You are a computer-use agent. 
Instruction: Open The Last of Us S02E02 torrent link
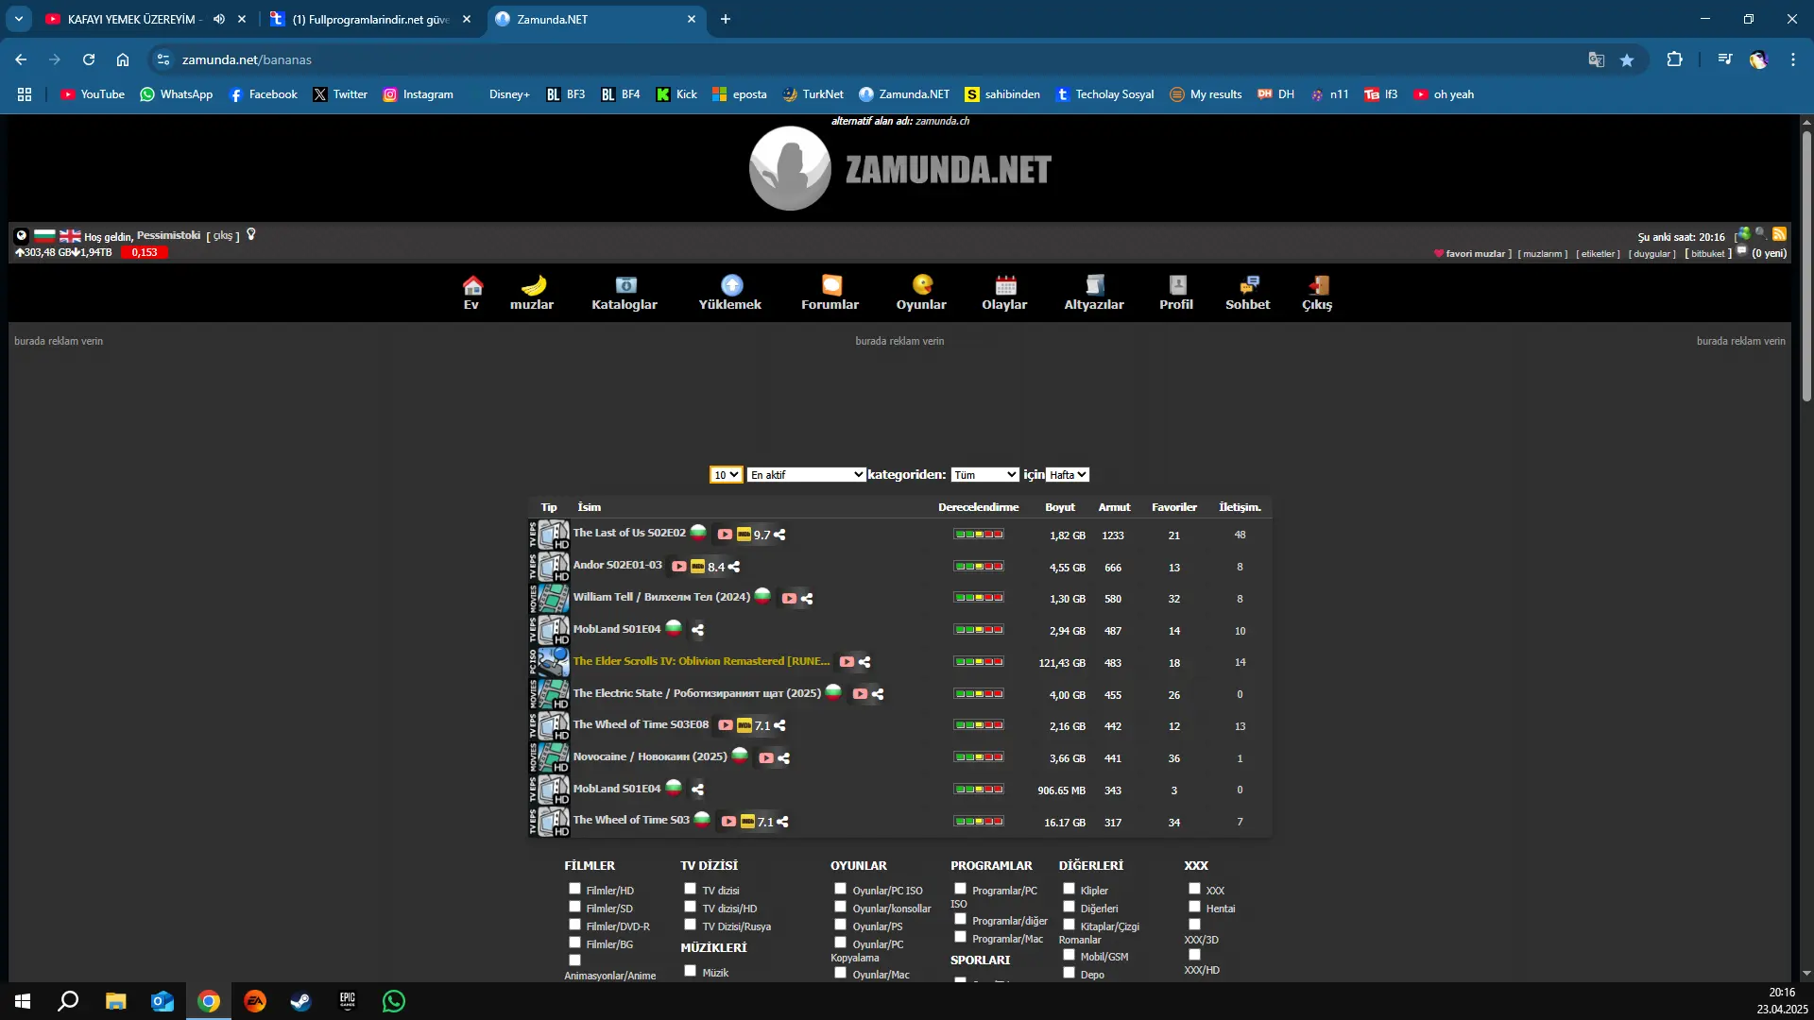[629, 534]
